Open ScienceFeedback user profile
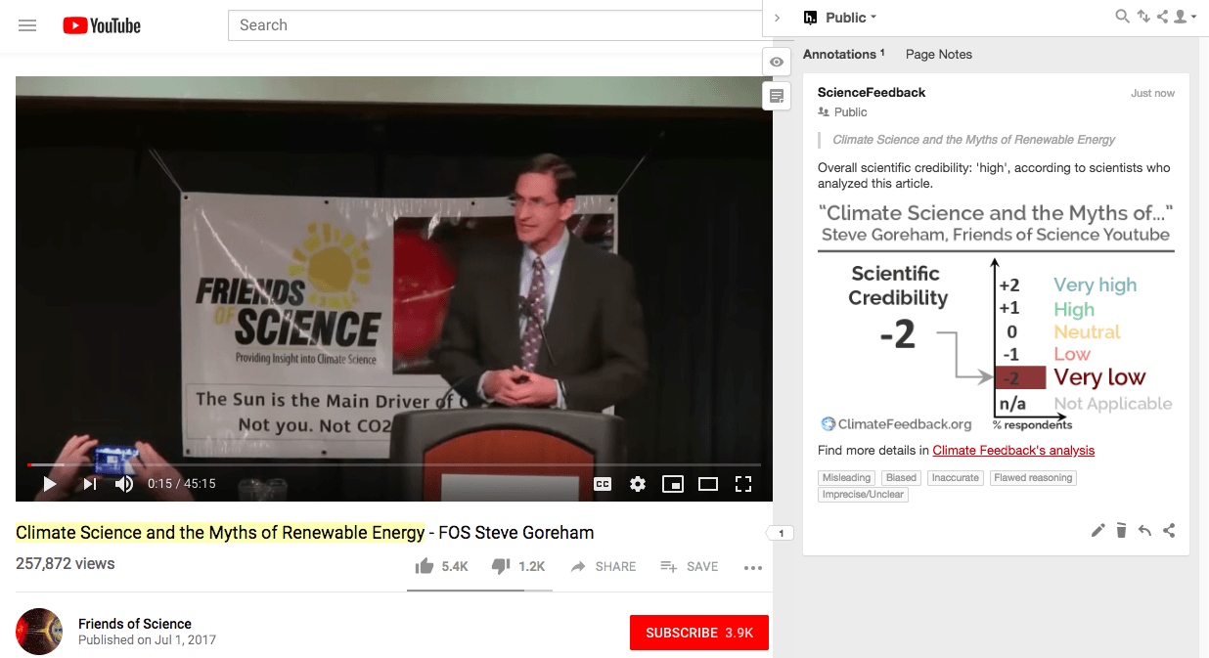The height and width of the screenshot is (658, 1209). coord(872,92)
